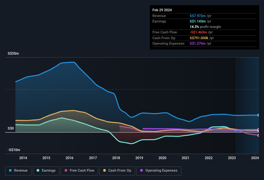
Task: Toggle the Operating Expenses legend button
Action: 159,171
